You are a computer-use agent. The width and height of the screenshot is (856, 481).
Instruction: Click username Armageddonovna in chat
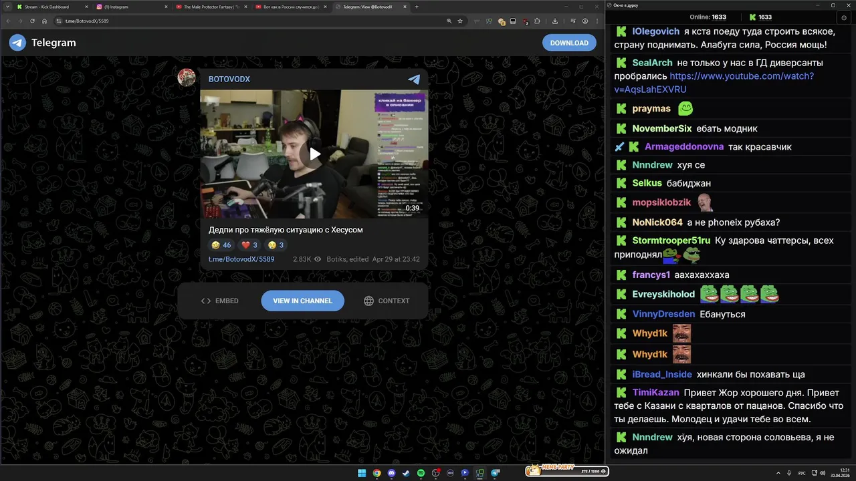coord(684,146)
